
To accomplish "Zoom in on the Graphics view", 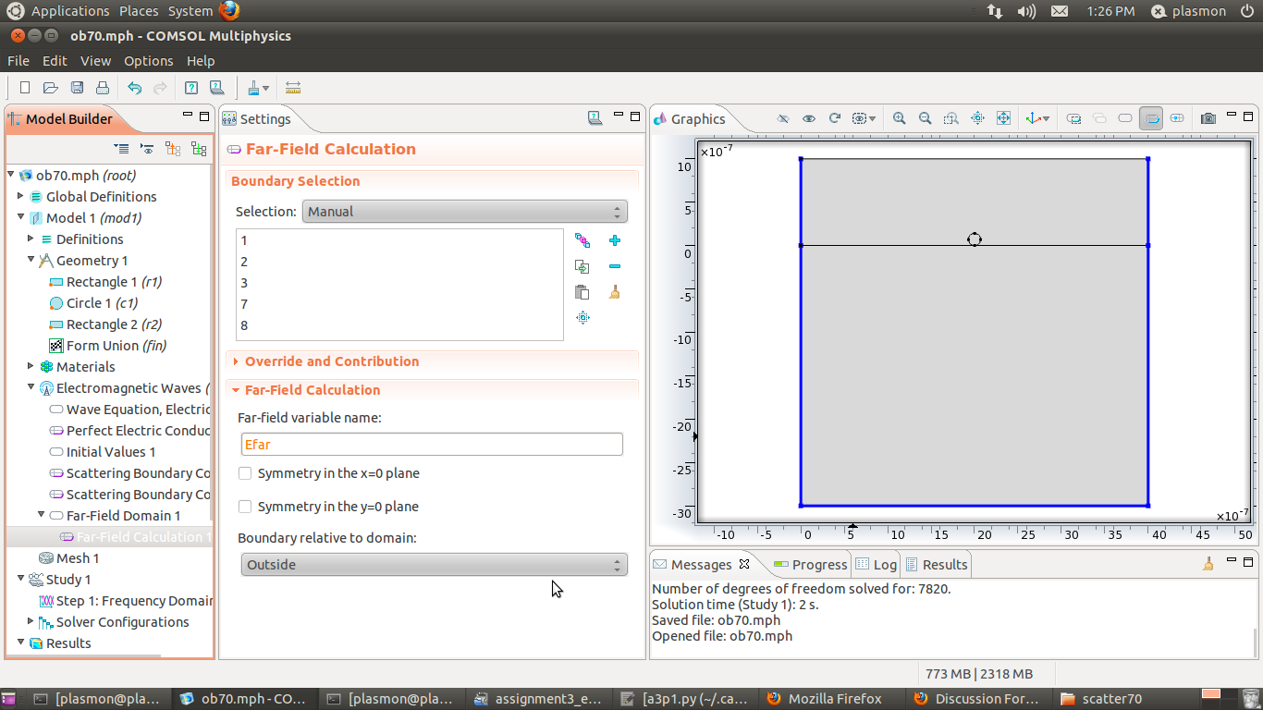I will (x=899, y=118).
